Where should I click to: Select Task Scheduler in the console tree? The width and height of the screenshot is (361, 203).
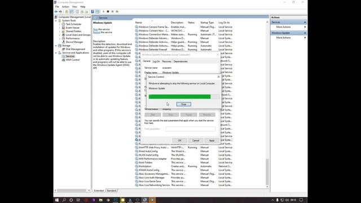[73, 24]
